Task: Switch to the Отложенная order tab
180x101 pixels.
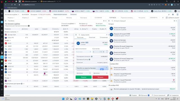Action: tap(104, 37)
